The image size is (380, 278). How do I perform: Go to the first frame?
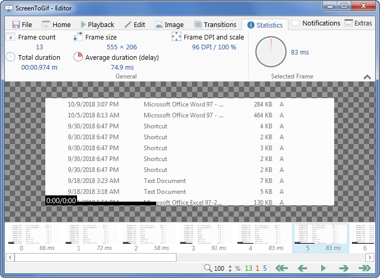282,268
